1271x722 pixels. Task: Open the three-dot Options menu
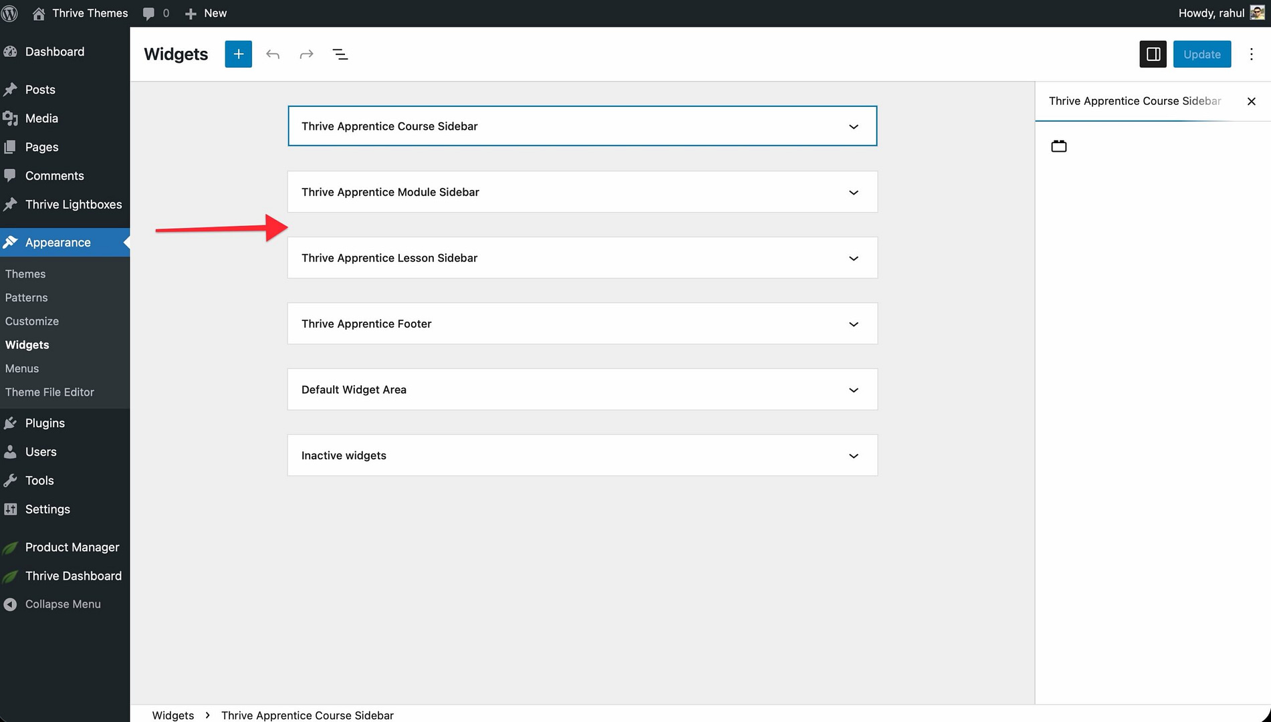coord(1251,54)
